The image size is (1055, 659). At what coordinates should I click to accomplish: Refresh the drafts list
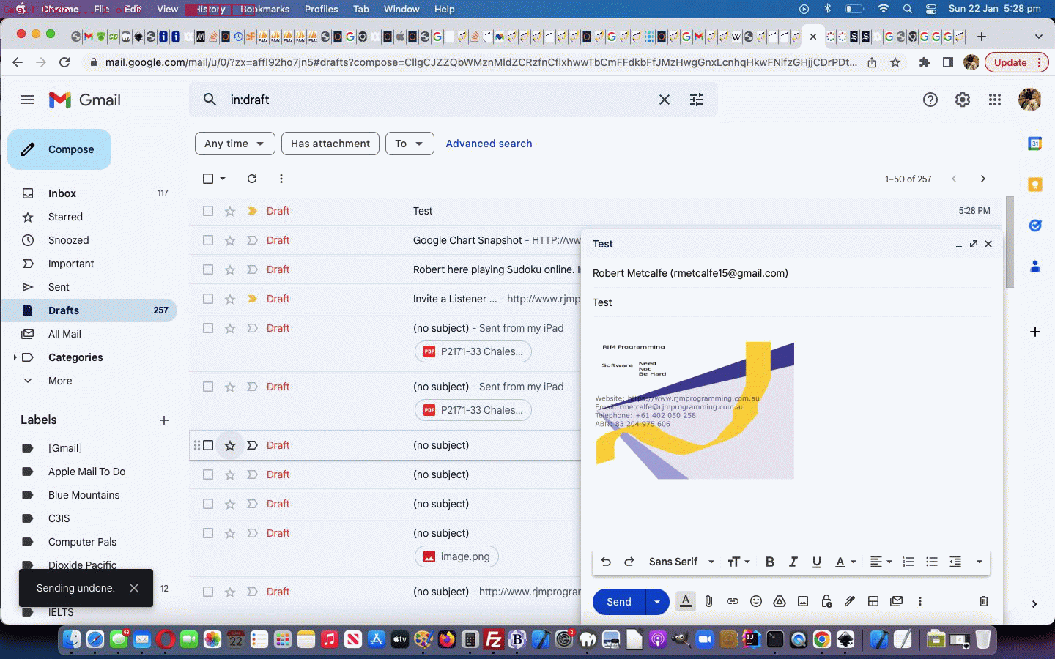pos(252,179)
